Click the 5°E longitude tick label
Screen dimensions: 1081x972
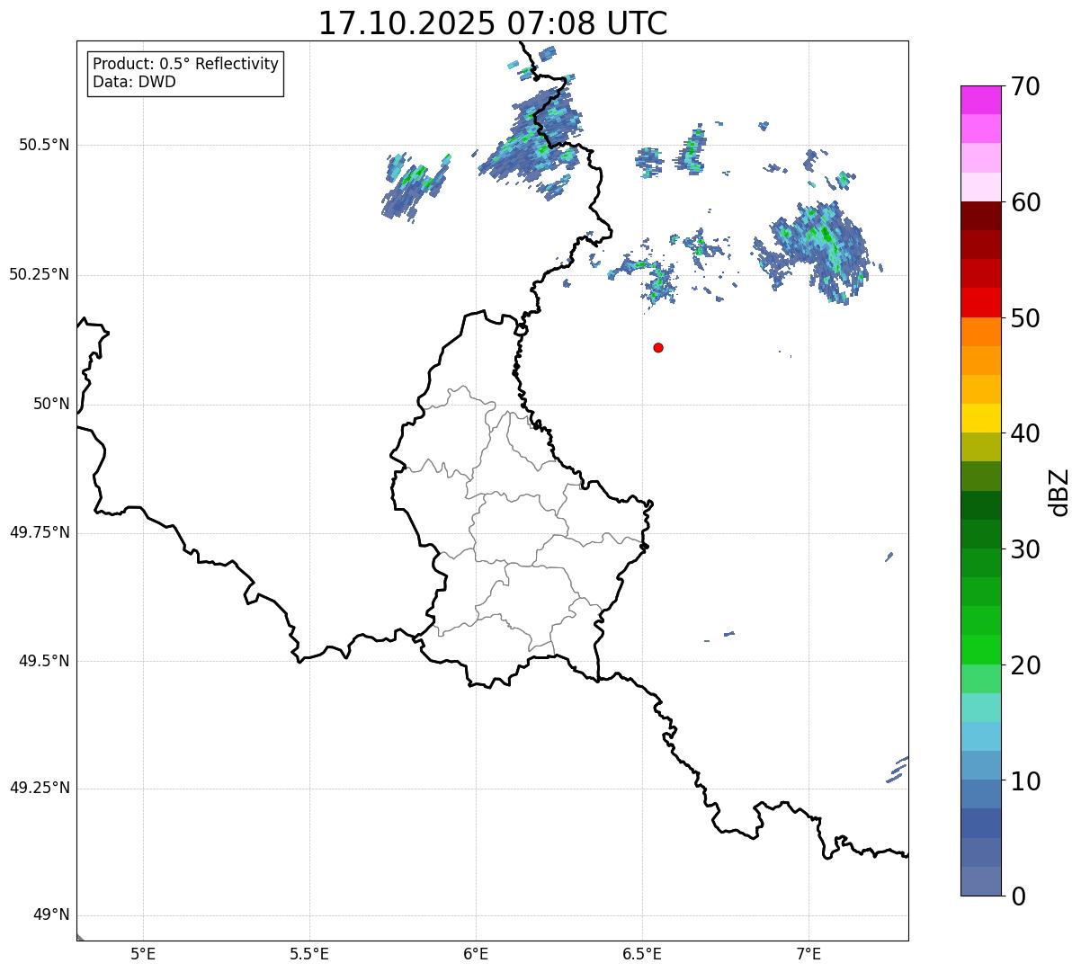click(x=143, y=954)
